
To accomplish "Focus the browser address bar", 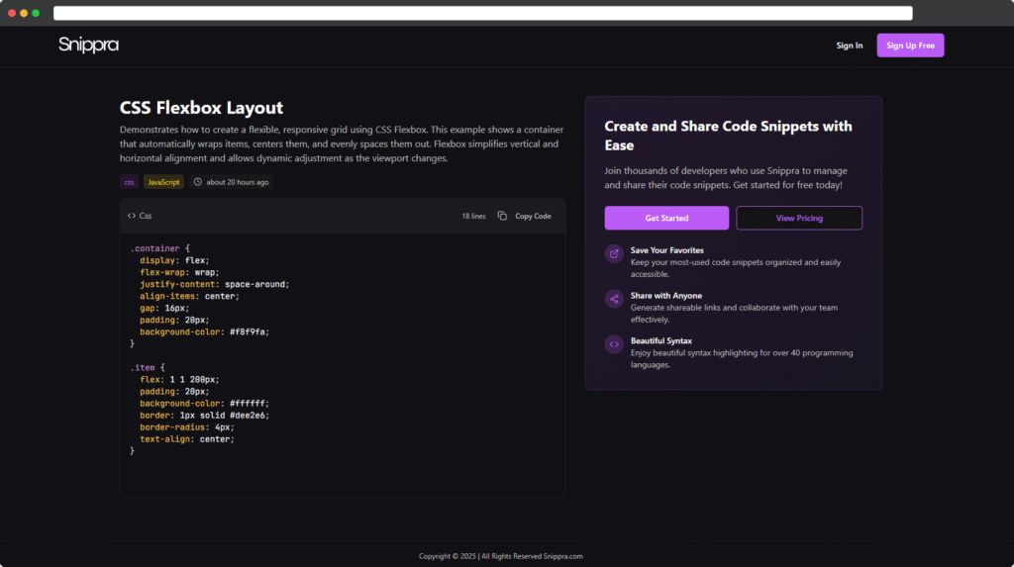I will tap(482, 13).
